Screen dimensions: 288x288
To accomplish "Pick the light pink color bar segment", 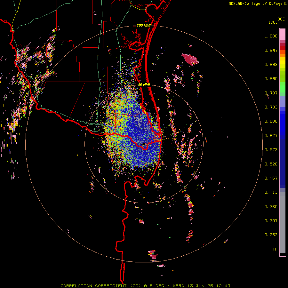I will (x=283, y=34).
